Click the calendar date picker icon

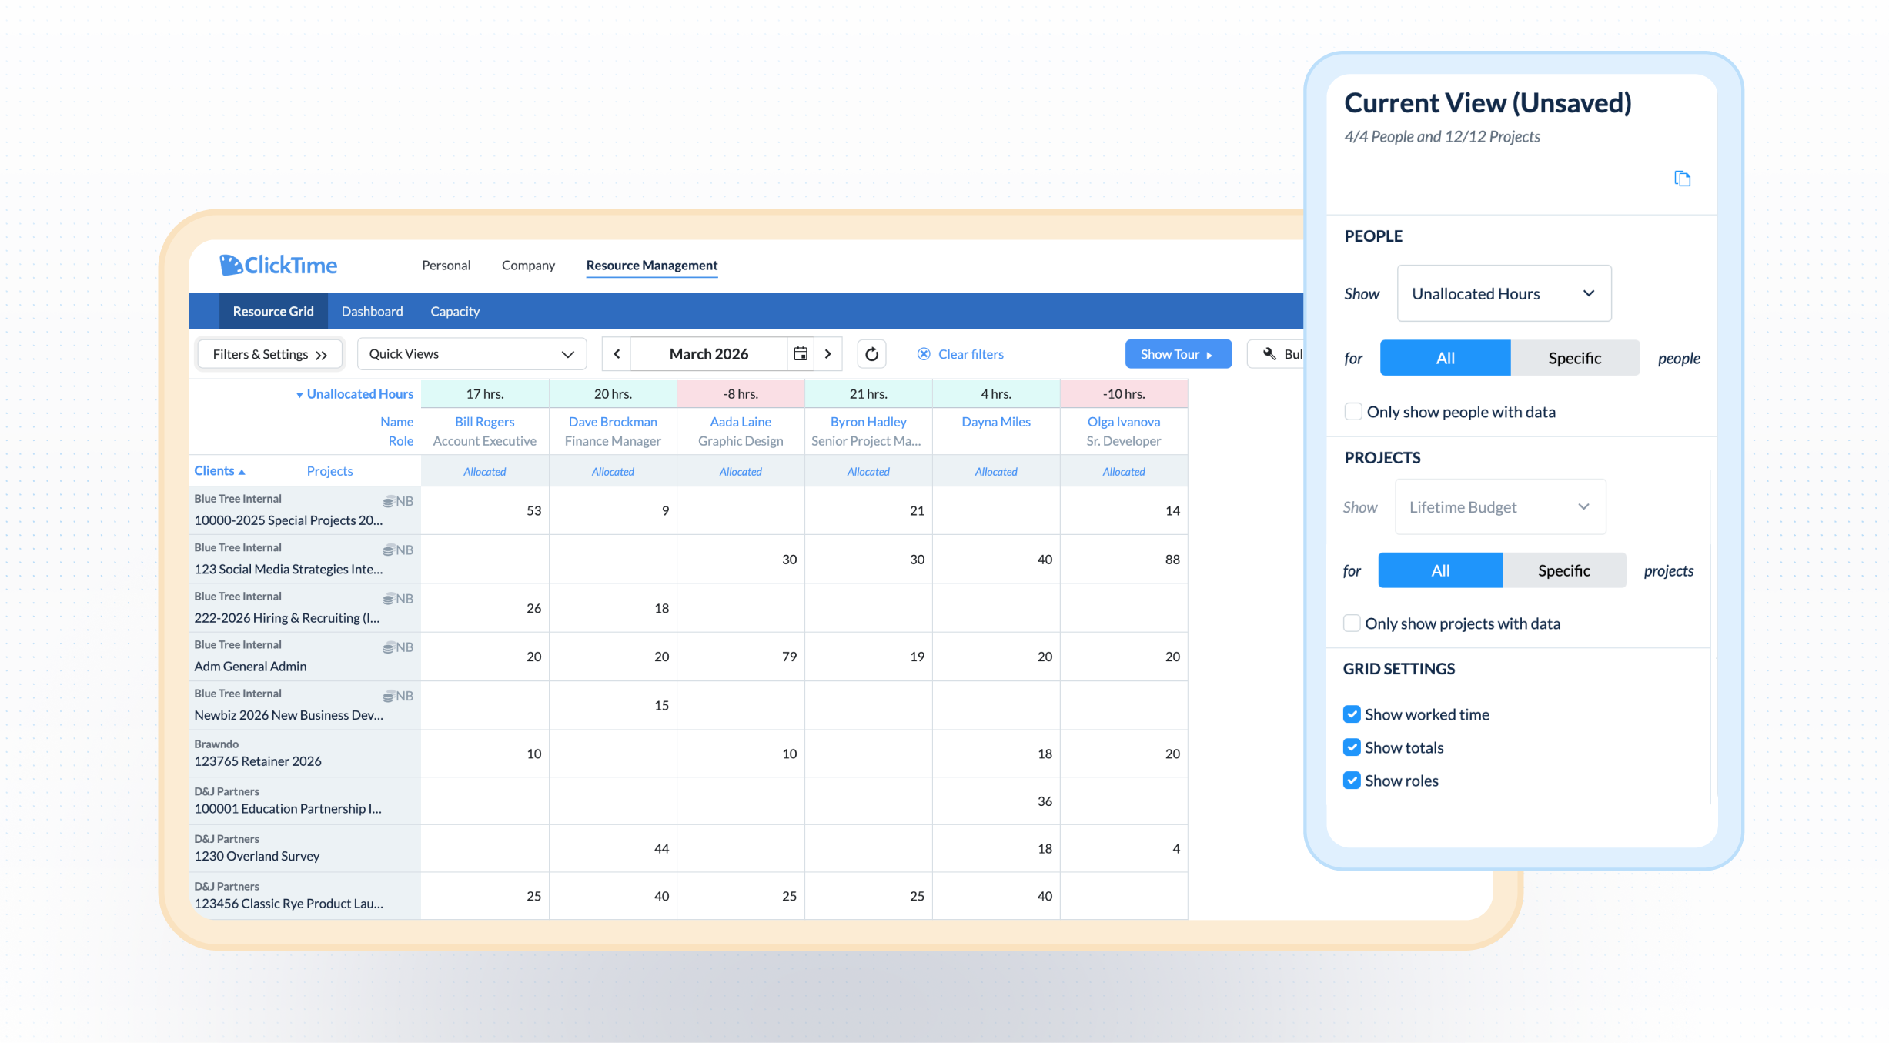pyautogui.click(x=801, y=354)
